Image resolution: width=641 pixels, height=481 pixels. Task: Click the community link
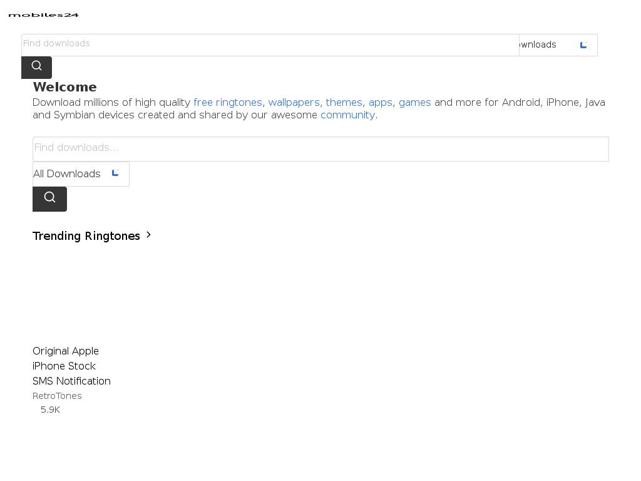tap(347, 115)
